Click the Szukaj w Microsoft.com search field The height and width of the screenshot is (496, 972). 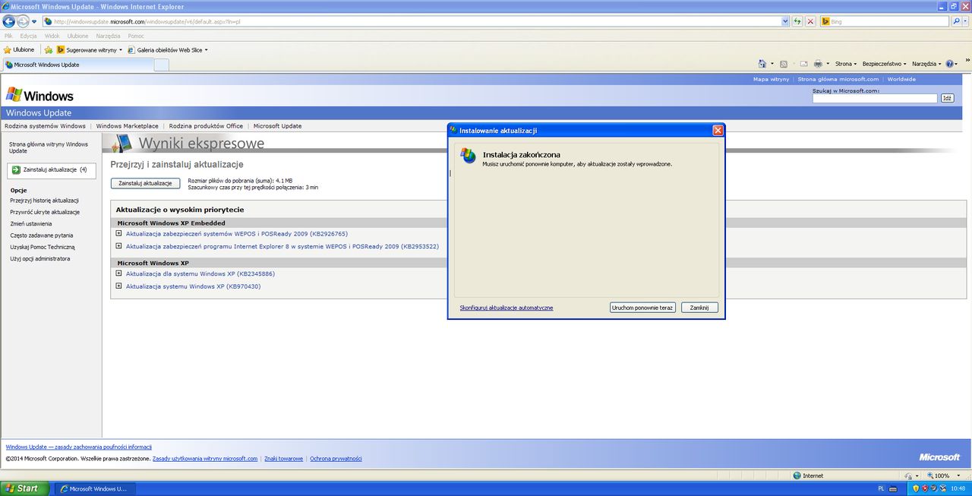875,98
